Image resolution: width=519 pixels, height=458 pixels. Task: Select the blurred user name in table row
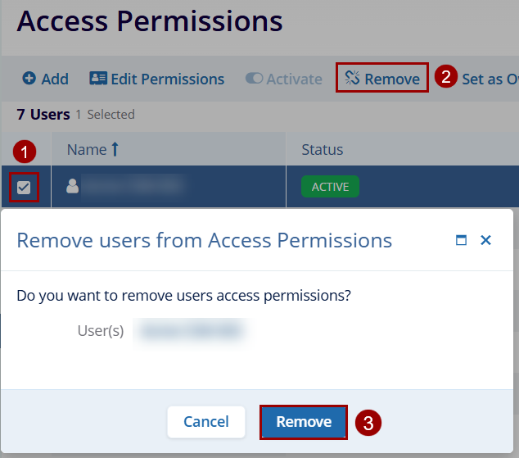click(131, 187)
